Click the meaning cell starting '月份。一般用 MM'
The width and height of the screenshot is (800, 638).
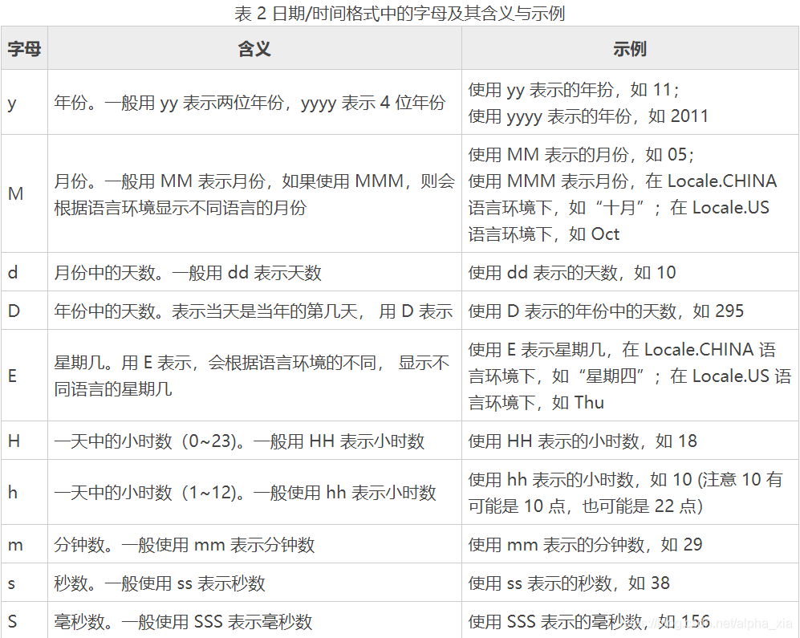pyautogui.click(x=254, y=193)
